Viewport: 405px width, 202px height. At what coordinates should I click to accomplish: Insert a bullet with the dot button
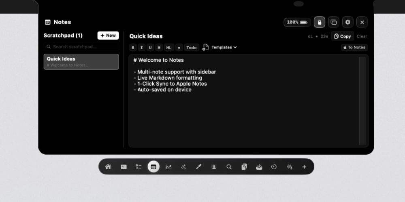[179, 48]
